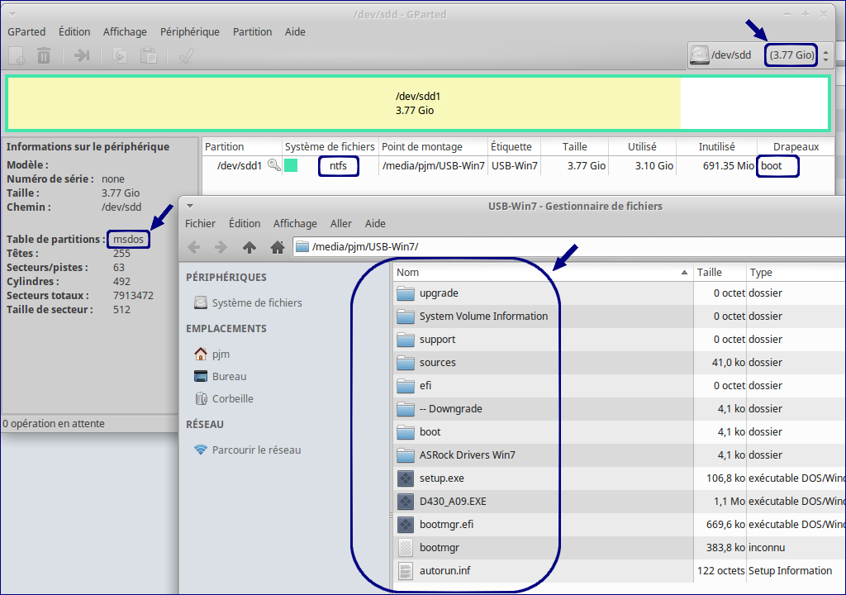Screen dimensions: 846x595
Task: Open Corbeille in the sidebar
Action: (232, 398)
